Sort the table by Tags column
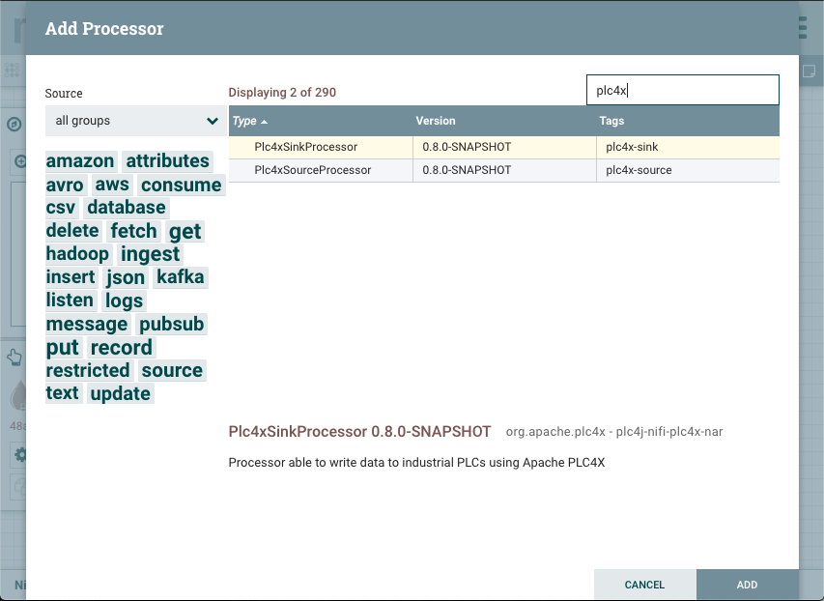The width and height of the screenshot is (824, 601). pyautogui.click(x=611, y=121)
